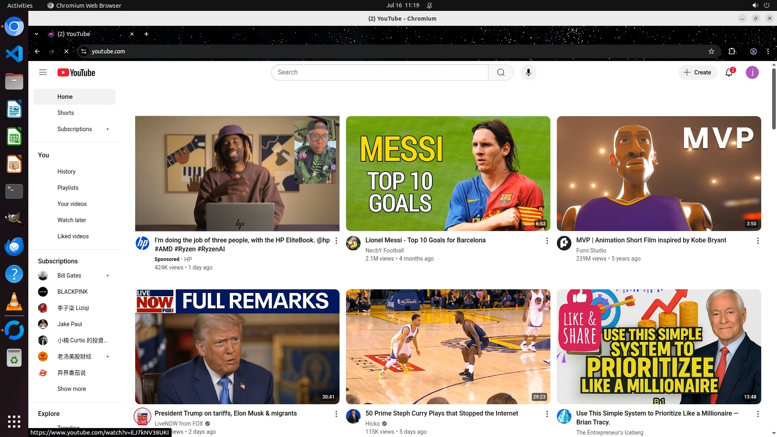Open the Fumi Studio channel avatar

(564, 243)
